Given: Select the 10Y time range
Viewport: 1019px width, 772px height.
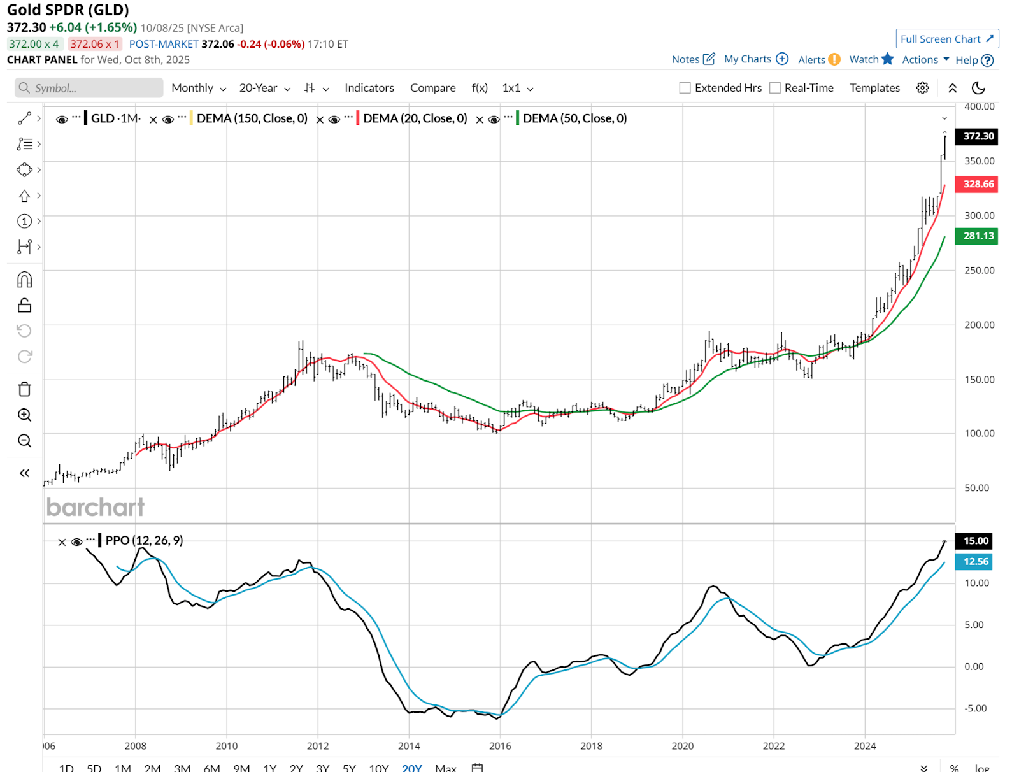Looking at the screenshot, I should pos(379,768).
